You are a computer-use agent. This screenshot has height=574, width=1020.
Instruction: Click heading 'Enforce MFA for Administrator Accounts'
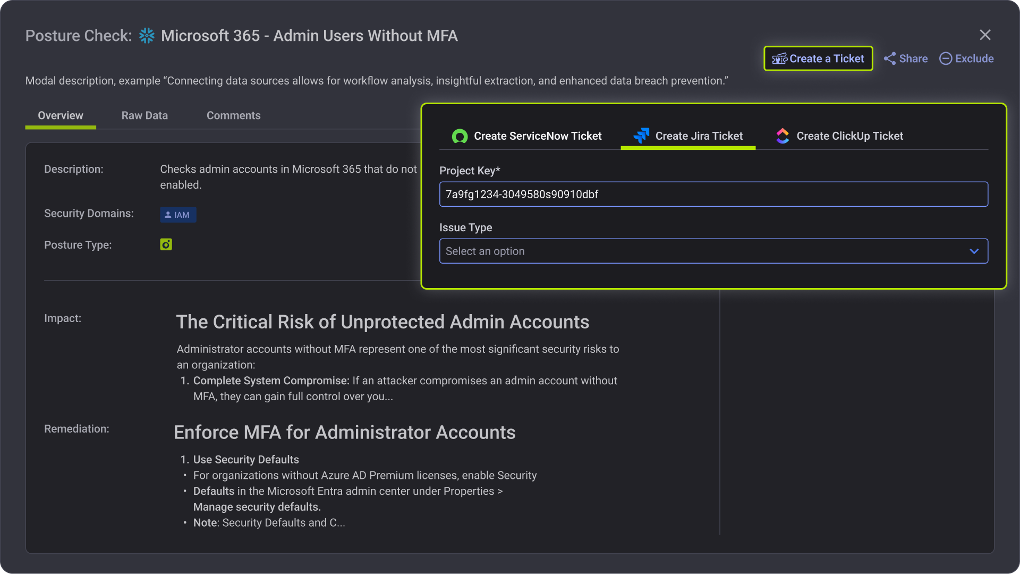[345, 433]
